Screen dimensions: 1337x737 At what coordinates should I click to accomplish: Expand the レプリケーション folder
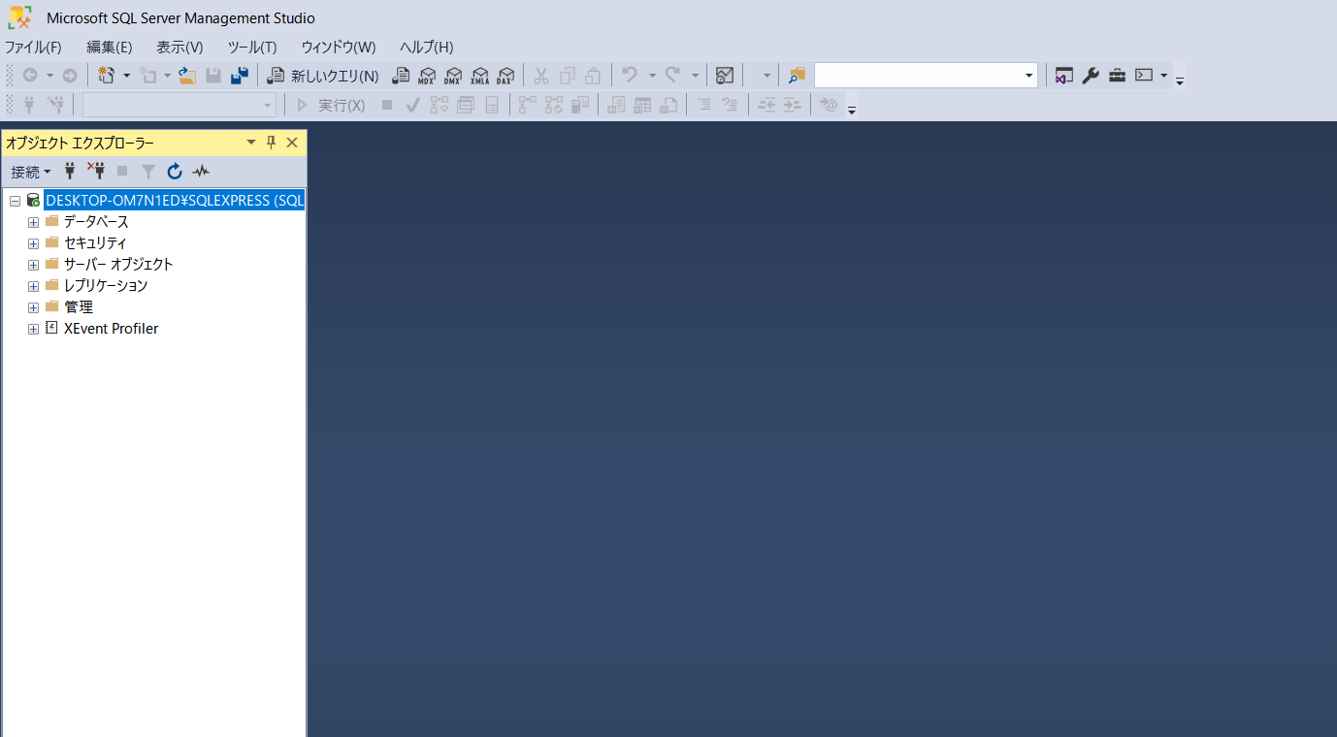pyautogui.click(x=33, y=286)
